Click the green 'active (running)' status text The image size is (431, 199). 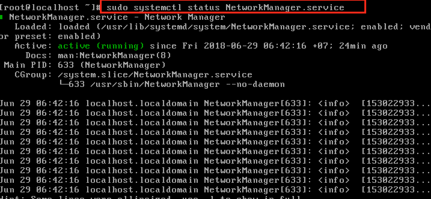tap(101, 46)
